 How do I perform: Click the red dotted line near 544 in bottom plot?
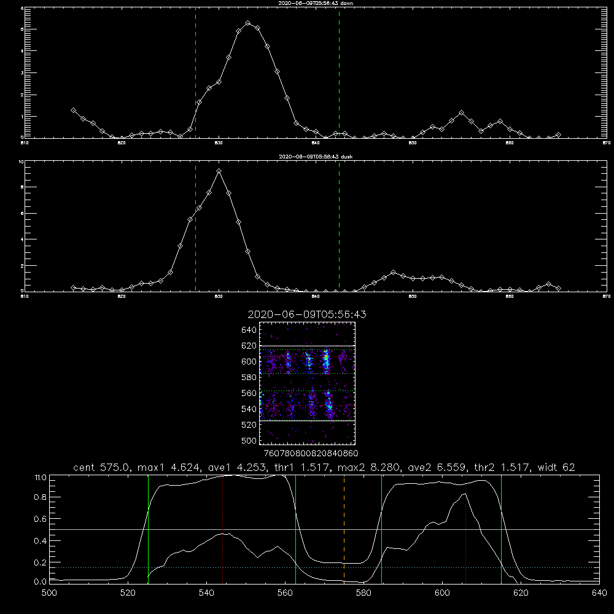[222, 529]
